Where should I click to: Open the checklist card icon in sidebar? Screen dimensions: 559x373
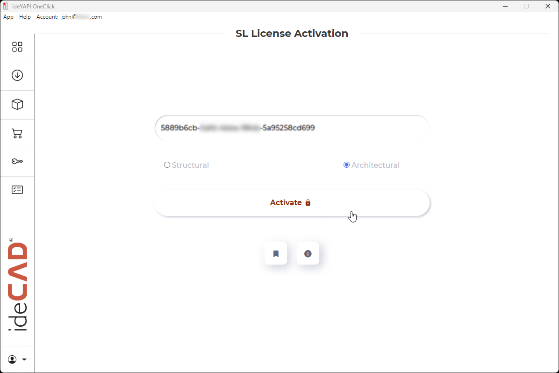click(17, 190)
